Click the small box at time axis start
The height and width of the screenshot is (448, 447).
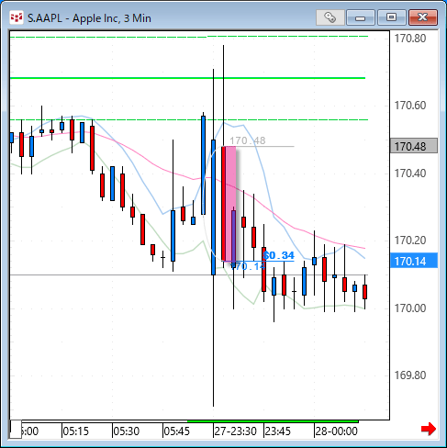point(16,430)
